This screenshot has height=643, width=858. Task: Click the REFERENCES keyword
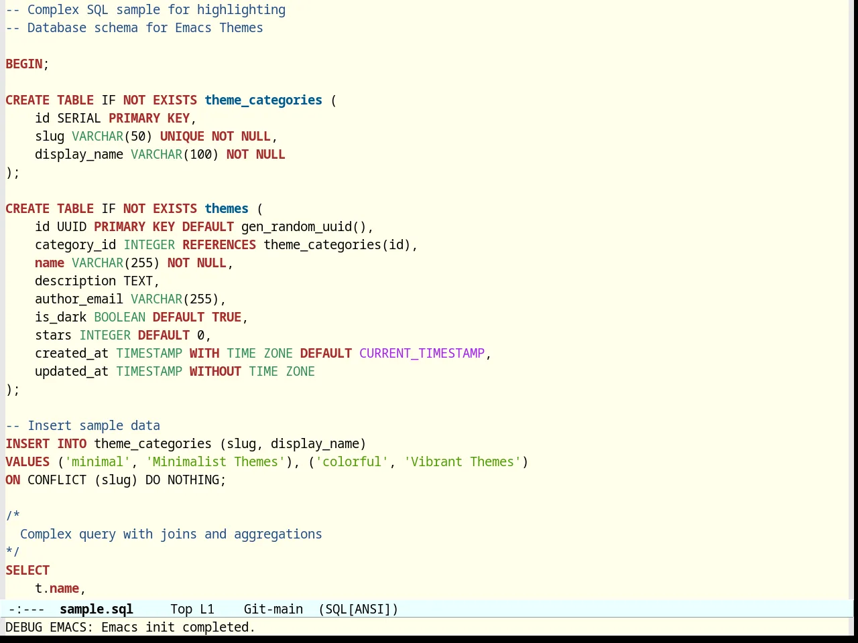(219, 244)
